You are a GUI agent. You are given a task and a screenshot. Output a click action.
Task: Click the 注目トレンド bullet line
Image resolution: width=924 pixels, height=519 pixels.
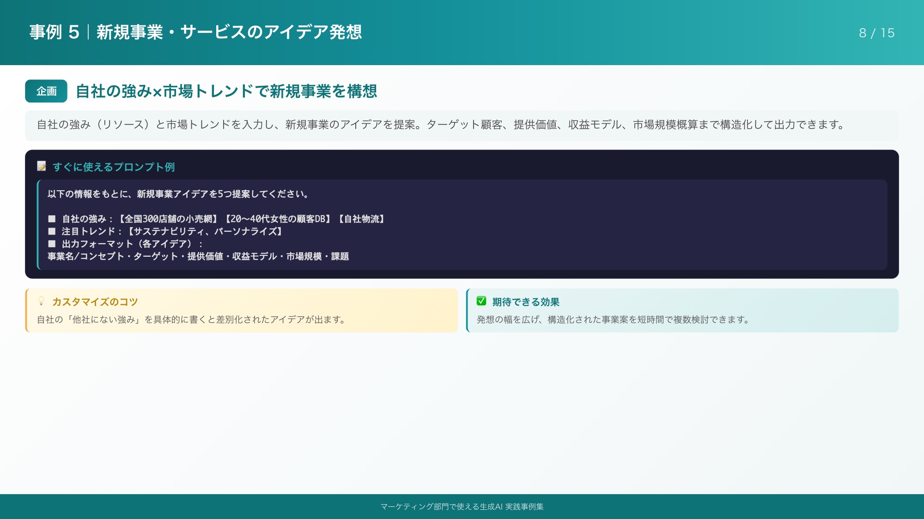[165, 231]
